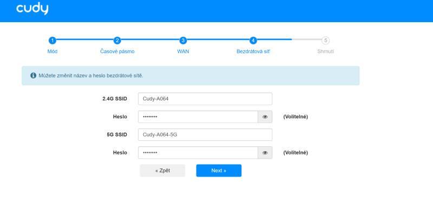Screen dimensions: 433x210
Task: Go back with the « Zpět button
Action: click(x=162, y=171)
